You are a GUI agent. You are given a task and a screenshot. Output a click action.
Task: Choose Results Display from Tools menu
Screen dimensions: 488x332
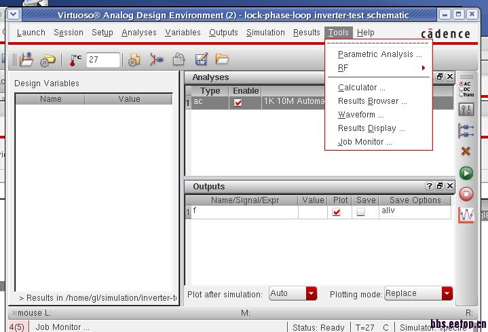click(379, 128)
